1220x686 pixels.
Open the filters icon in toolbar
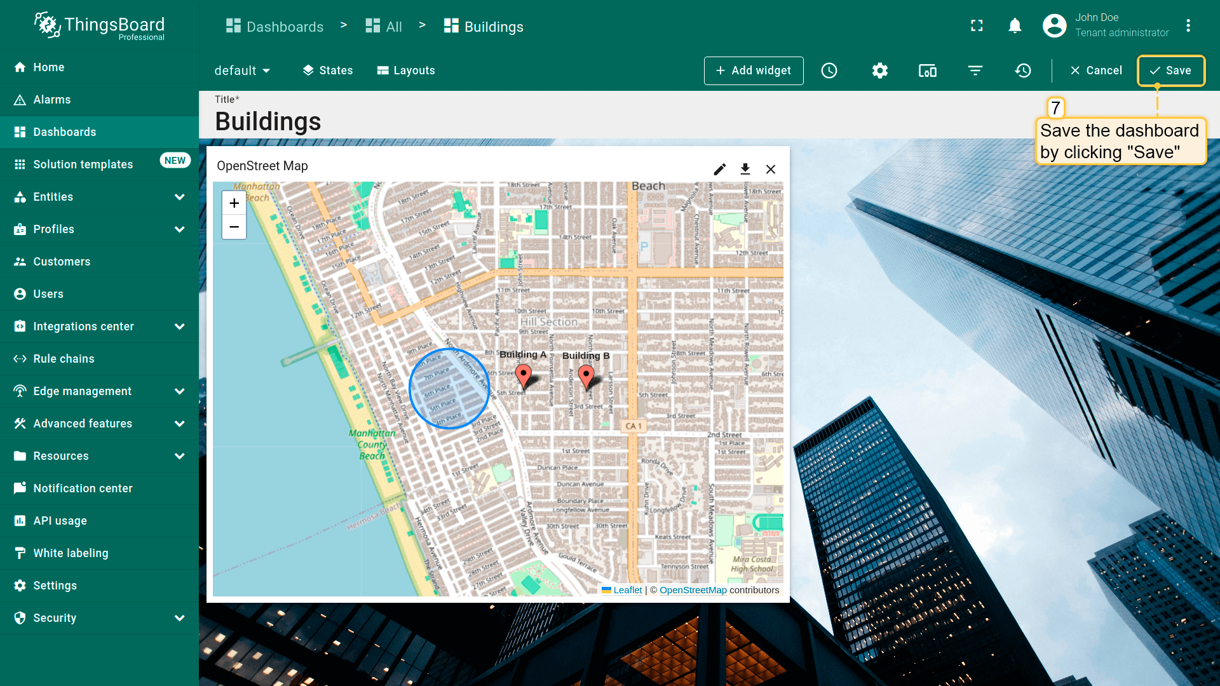click(975, 71)
